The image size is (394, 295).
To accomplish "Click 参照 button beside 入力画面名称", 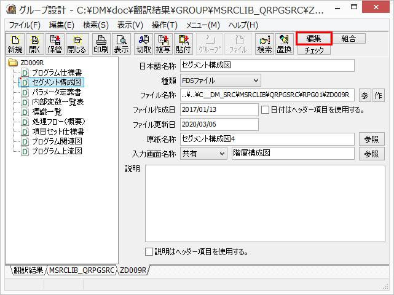I will coord(372,154).
